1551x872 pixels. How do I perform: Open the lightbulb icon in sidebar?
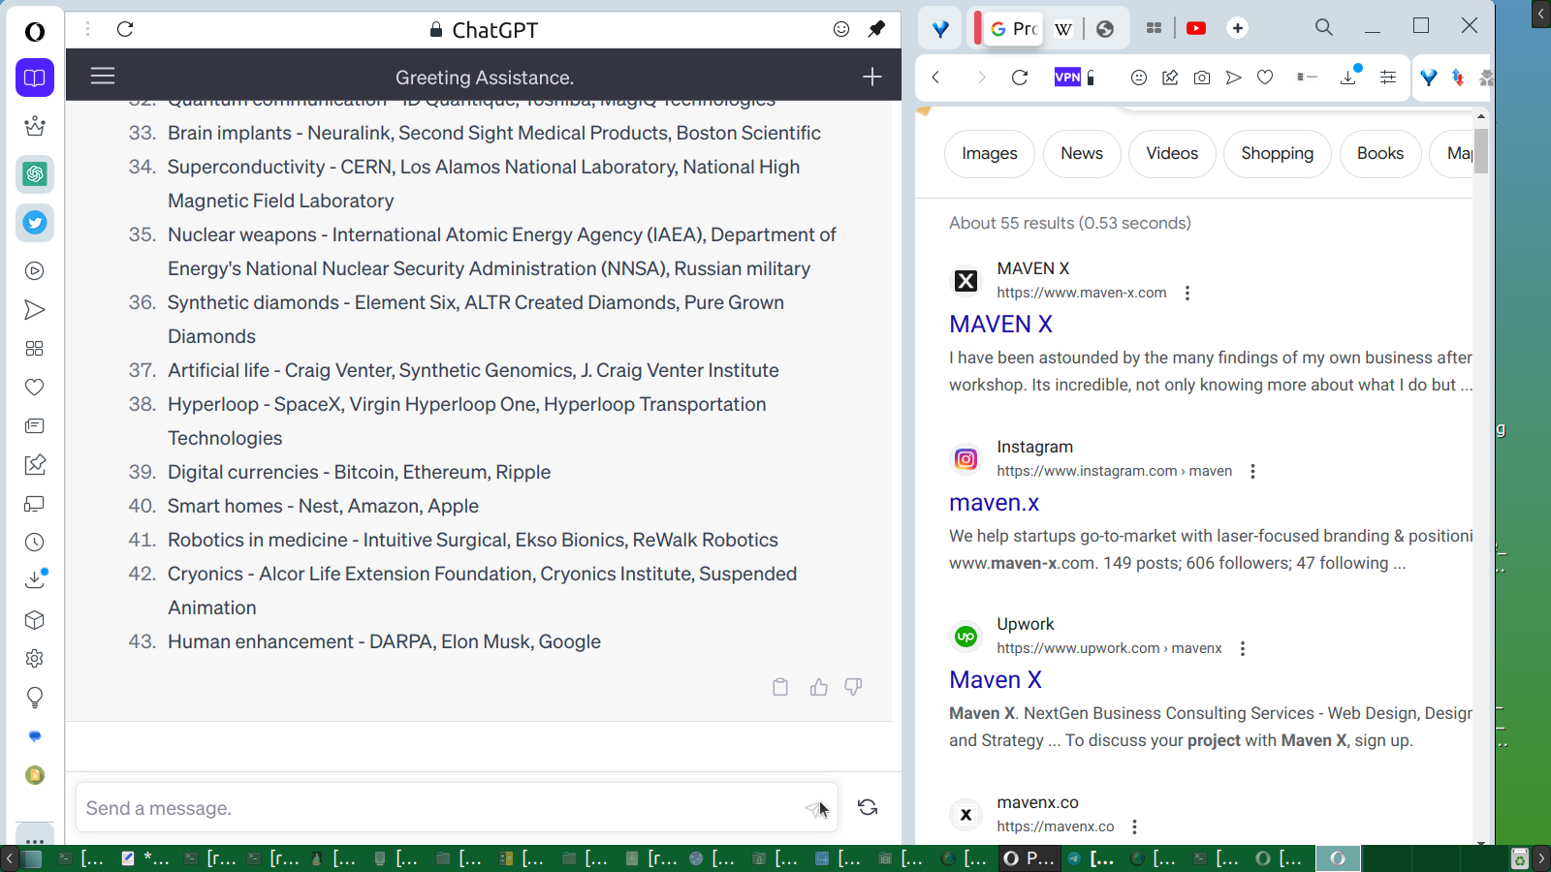pyautogui.click(x=35, y=698)
